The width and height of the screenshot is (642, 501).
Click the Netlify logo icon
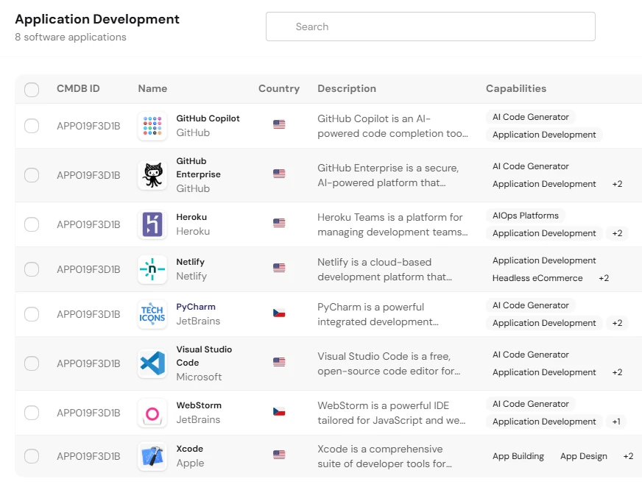152,269
